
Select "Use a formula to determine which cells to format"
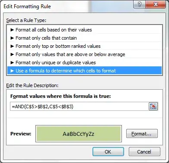click(x=85, y=71)
